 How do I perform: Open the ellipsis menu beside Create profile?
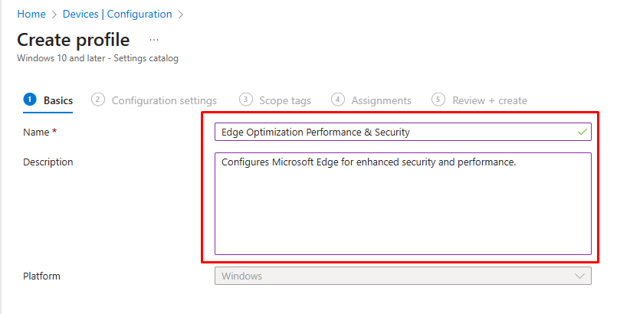[x=154, y=40]
